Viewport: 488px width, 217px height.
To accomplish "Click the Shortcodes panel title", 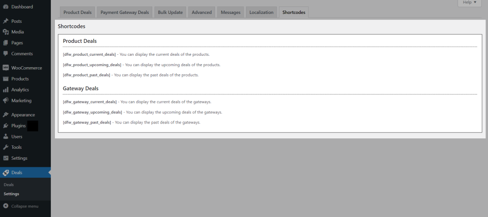I will [71, 26].
